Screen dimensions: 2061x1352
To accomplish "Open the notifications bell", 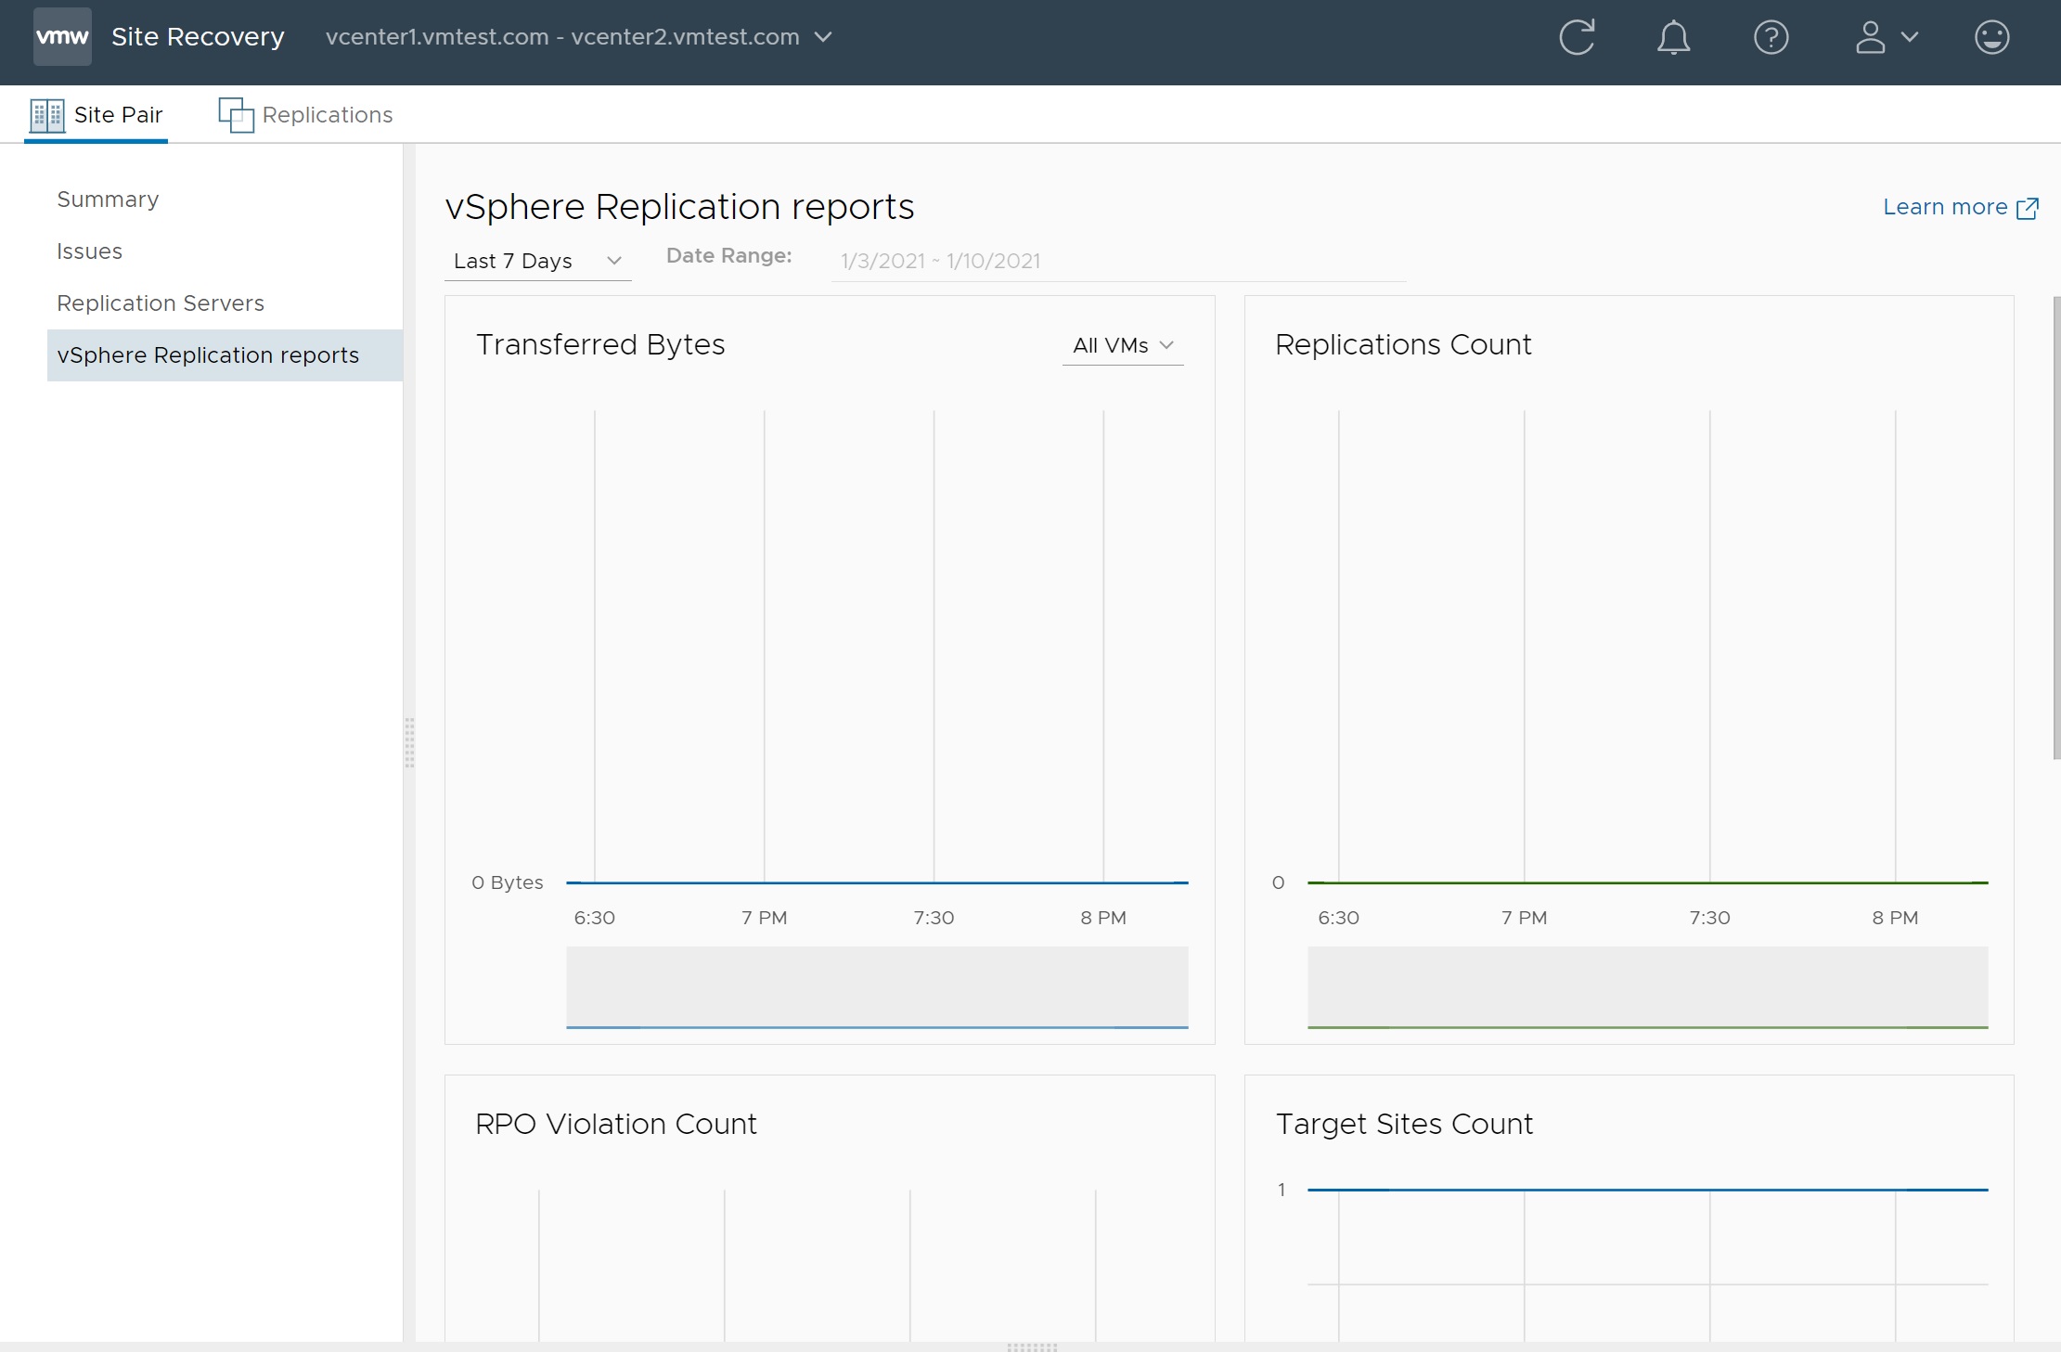I will coord(1673,38).
